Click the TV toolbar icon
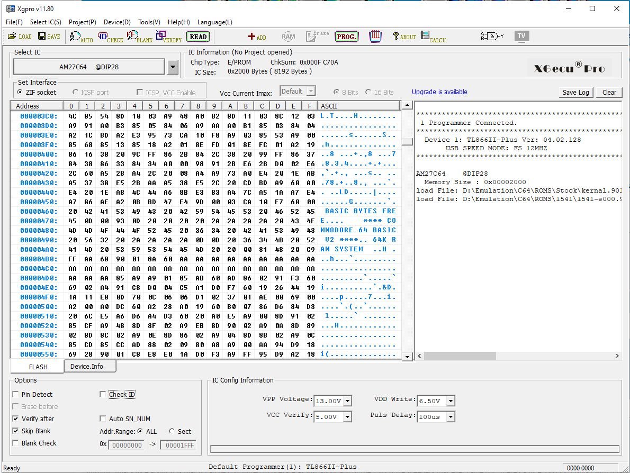 (x=521, y=36)
